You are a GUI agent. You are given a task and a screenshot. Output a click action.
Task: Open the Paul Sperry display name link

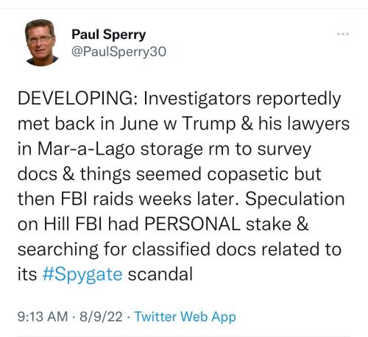tap(109, 35)
